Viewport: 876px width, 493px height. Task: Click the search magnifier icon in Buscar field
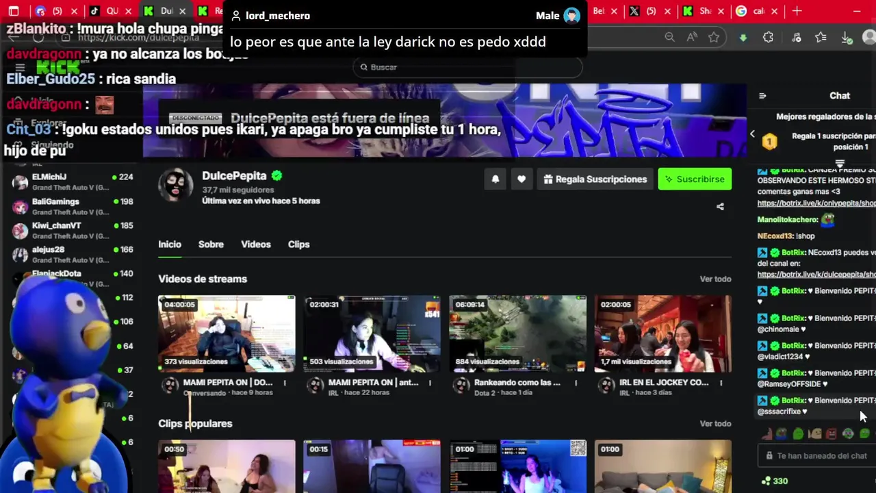click(364, 67)
